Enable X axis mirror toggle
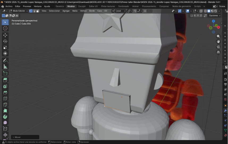 pyautogui.click(x=195, y=16)
